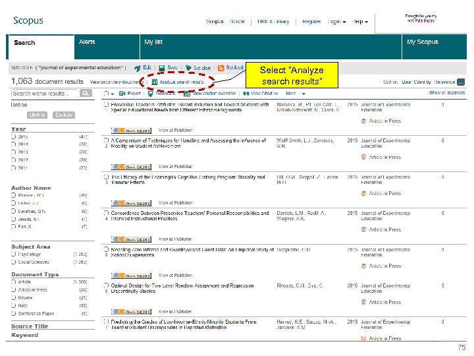Open Article in Press icon for result 1

[x=363, y=121]
